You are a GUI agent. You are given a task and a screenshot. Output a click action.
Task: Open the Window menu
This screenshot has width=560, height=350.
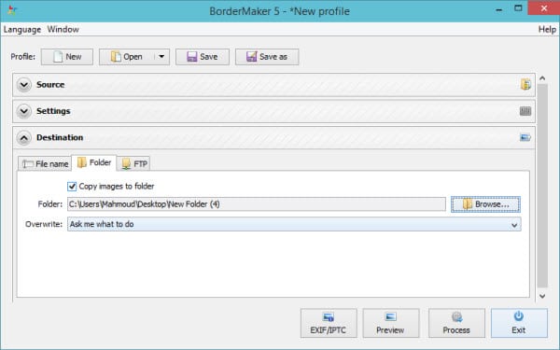pyautogui.click(x=63, y=30)
